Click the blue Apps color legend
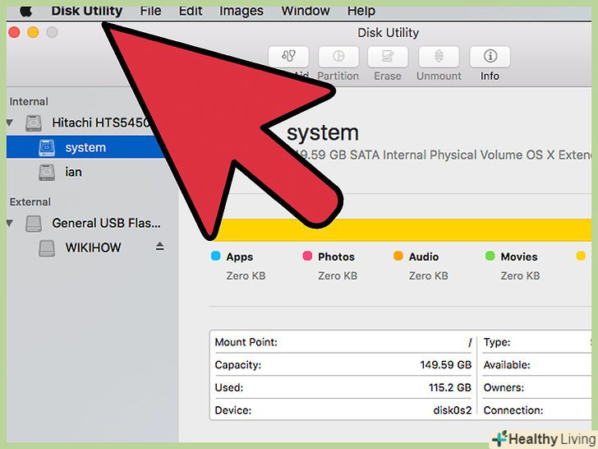This screenshot has width=598, height=449. tap(216, 257)
